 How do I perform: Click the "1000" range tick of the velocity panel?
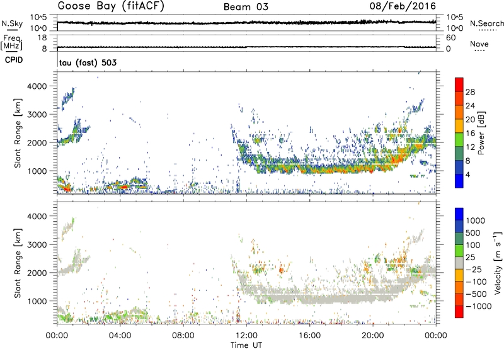pyautogui.click(x=37, y=300)
